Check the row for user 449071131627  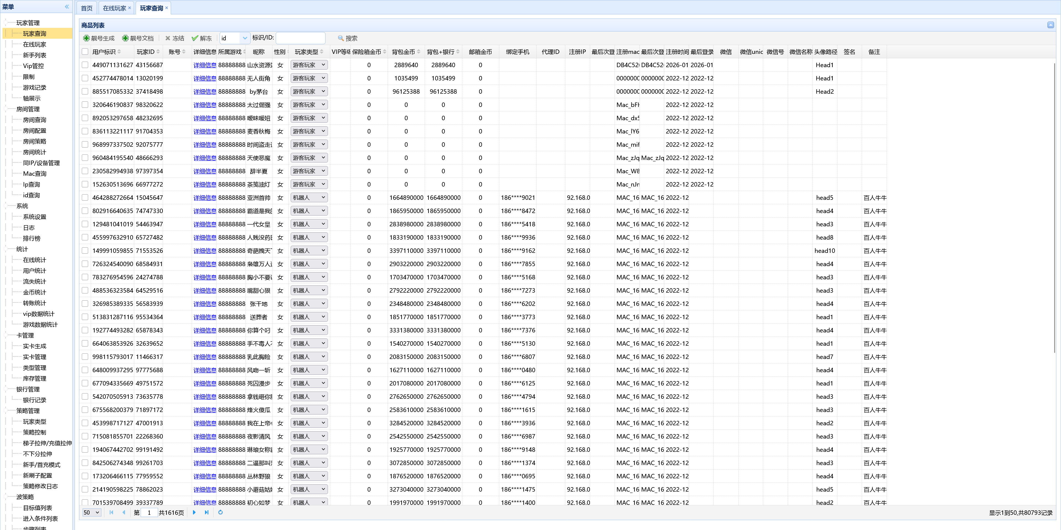pos(85,65)
